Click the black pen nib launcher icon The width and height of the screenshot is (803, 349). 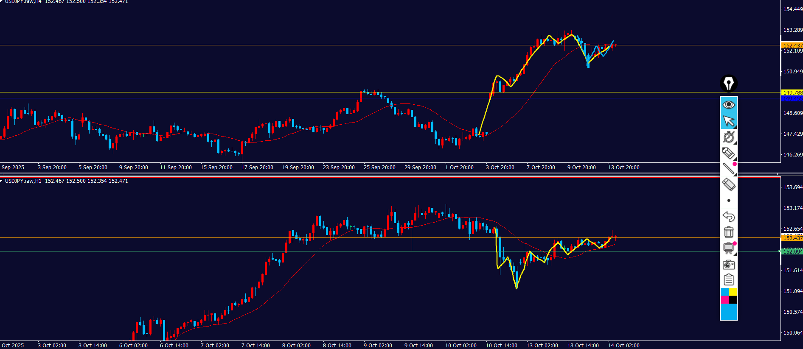729,84
